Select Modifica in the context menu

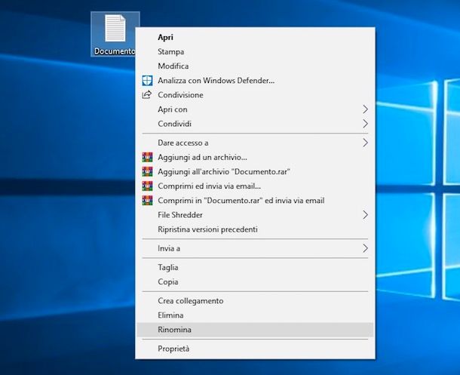pyautogui.click(x=255, y=66)
